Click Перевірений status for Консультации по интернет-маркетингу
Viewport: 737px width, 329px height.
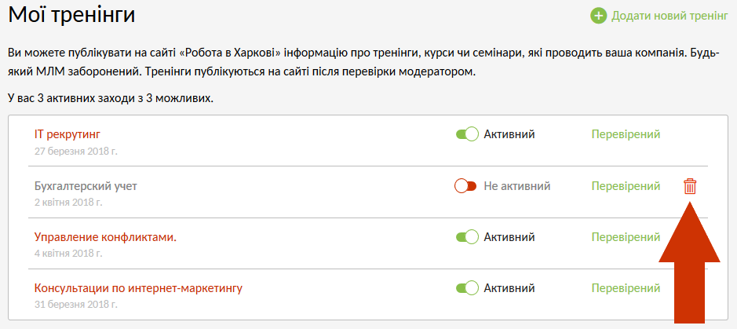pos(626,288)
